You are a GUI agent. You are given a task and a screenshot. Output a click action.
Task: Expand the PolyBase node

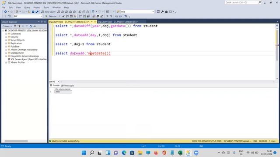tap(6, 47)
